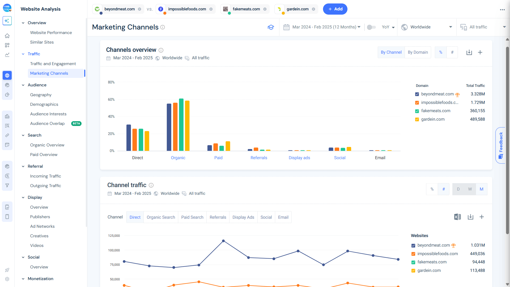Enable the YoY comparison toggle

[x=371, y=27]
